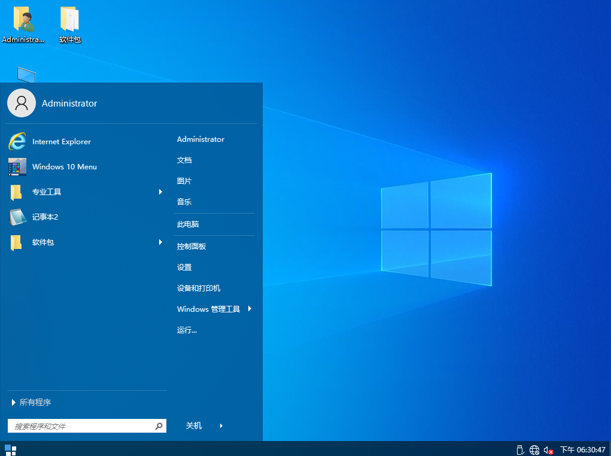Click the 记事本2 notepad icon
611x456 pixels.
[17, 217]
